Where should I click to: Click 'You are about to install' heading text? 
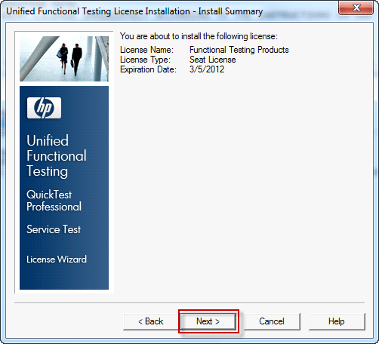click(x=199, y=36)
